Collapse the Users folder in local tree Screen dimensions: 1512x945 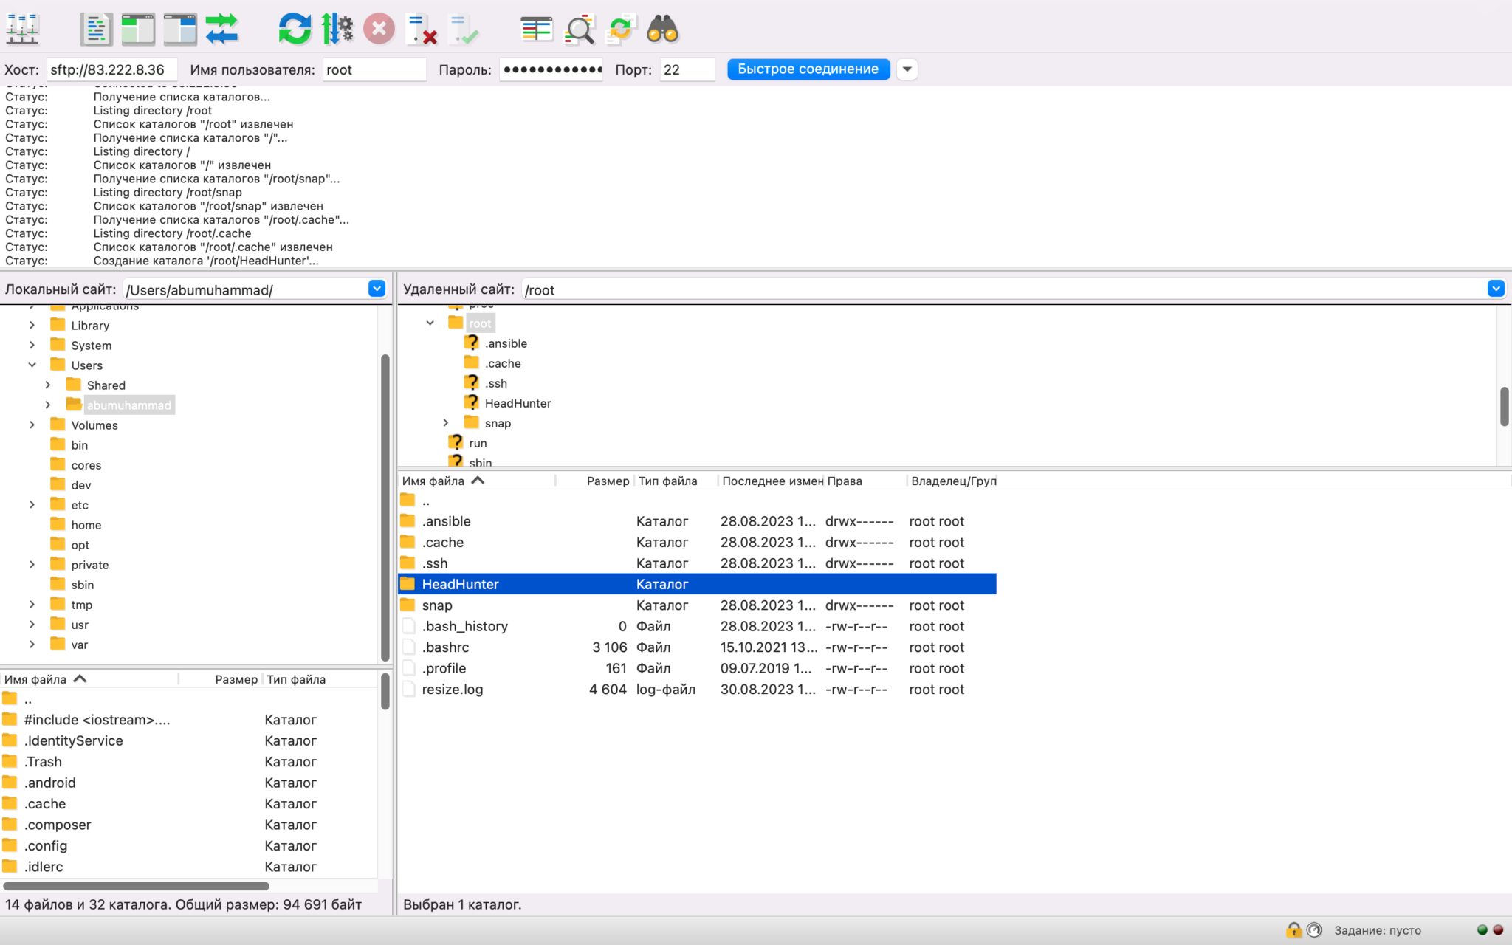click(x=32, y=365)
